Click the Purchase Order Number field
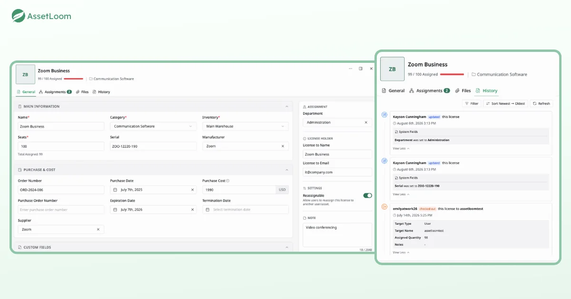This screenshot has width=571, height=299. (x=61, y=209)
